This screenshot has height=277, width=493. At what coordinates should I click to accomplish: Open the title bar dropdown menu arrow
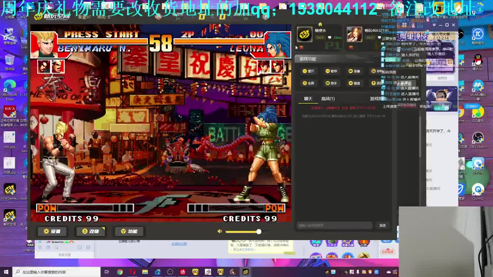[x=434, y=25]
